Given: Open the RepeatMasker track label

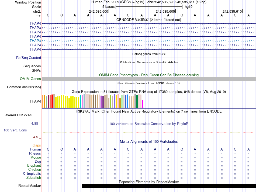Looking at the screenshot, I should point(30,186).
